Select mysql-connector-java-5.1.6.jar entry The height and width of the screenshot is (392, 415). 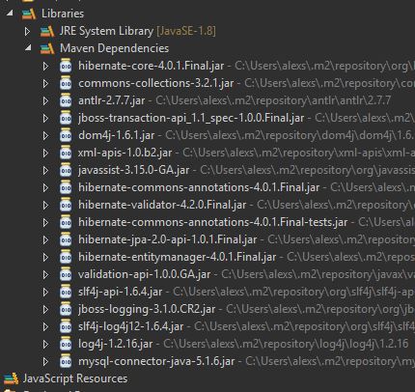click(156, 361)
